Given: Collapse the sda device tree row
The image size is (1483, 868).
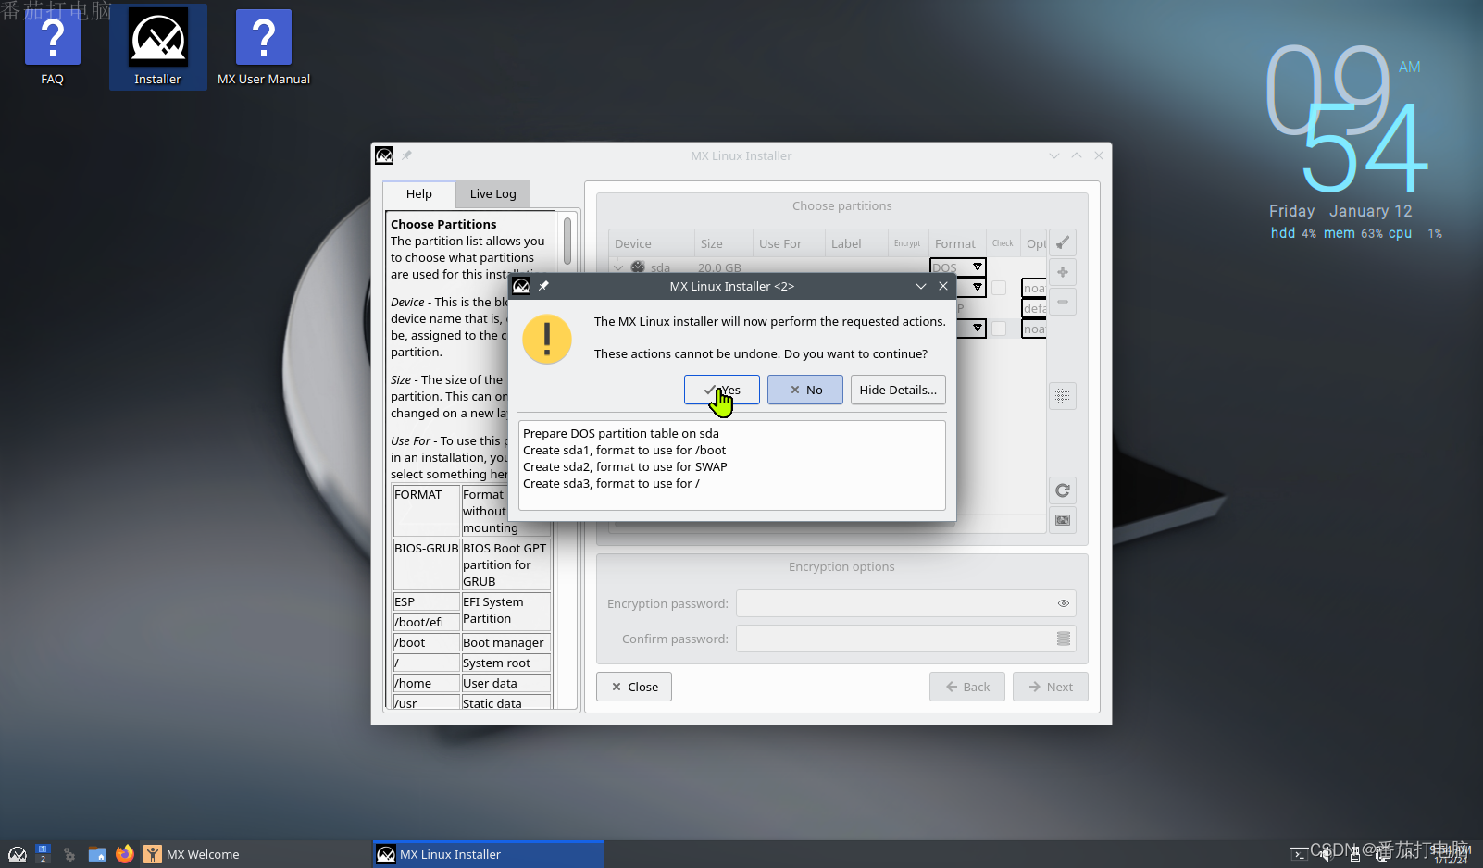Looking at the screenshot, I should pos(618,267).
